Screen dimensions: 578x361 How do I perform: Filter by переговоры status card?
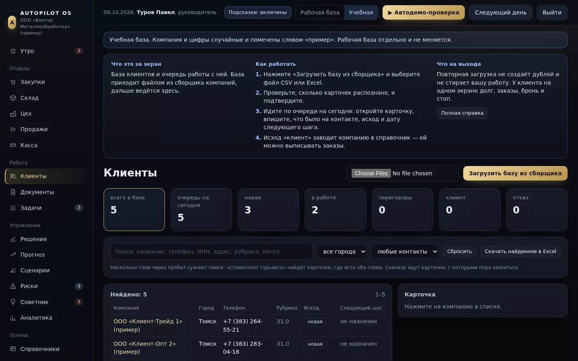[x=403, y=209]
